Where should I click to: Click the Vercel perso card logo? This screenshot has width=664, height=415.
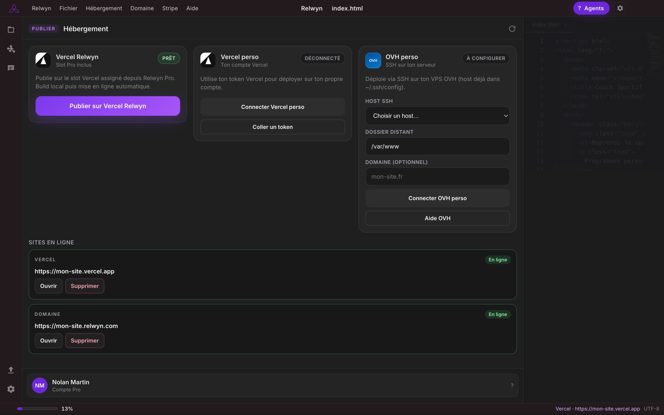tap(208, 60)
